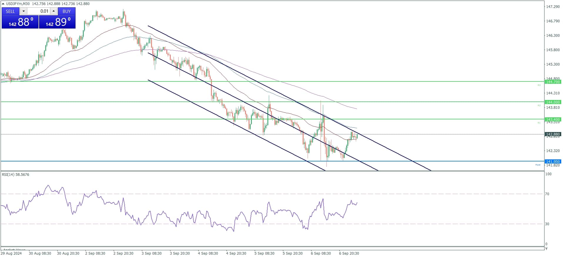Click the 146.790 price scale value
This screenshot has width=563, height=257.
553,21
